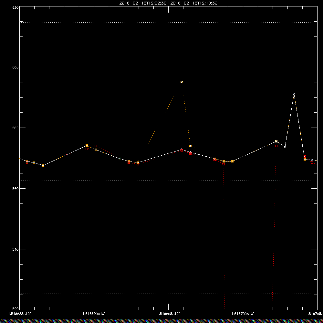Click the start timestamp 2018-02-15T12:02:30 in title
Screen dimensions: 323x323
(142, 3)
